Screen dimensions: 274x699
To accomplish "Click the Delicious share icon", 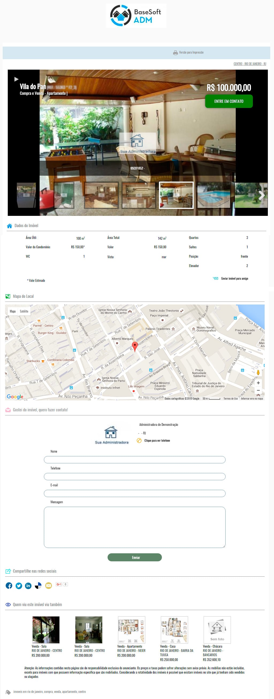I will click(38, 585).
